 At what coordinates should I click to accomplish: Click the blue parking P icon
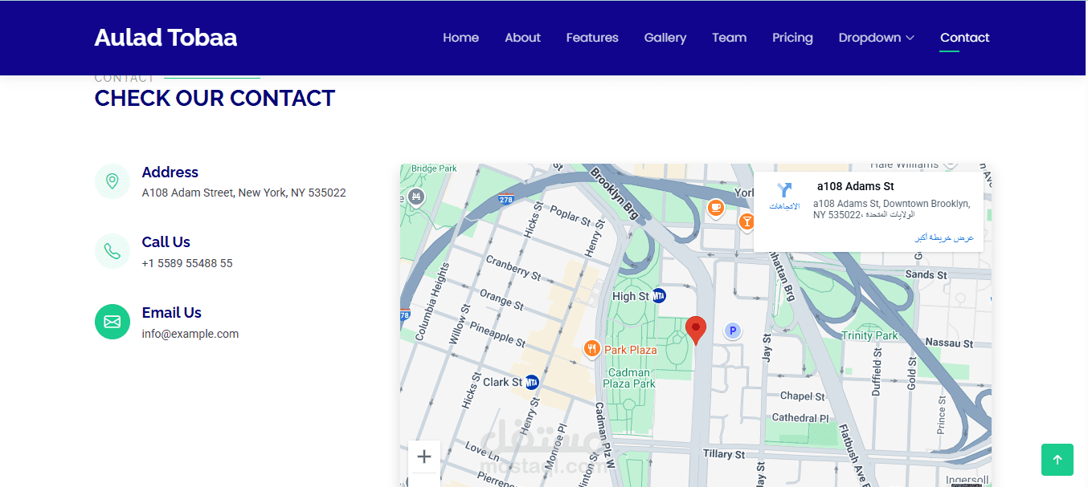coord(732,331)
